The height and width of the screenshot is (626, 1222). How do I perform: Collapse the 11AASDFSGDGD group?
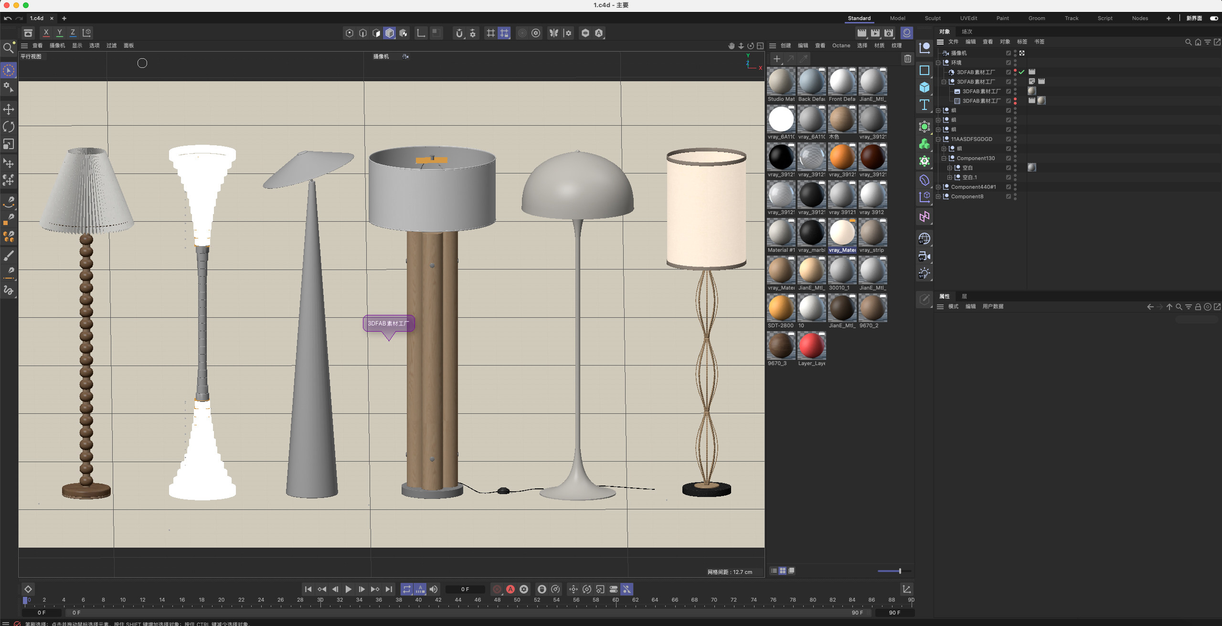(938, 139)
